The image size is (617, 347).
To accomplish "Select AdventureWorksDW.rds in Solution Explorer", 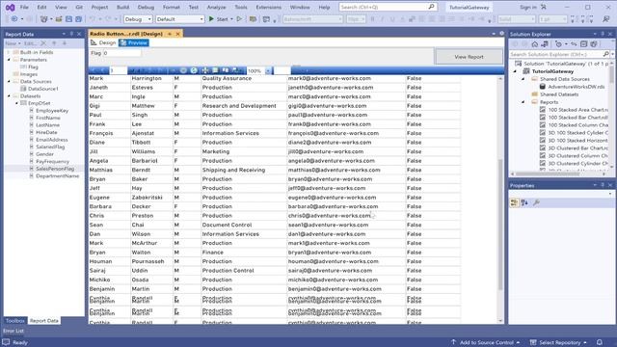I will point(577,87).
